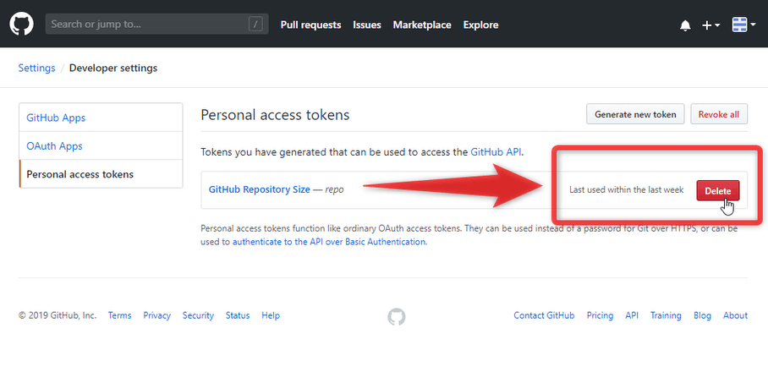Expand the plus create-new dropdown
This screenshot has height=372, width=768.
tap(710, 25)
